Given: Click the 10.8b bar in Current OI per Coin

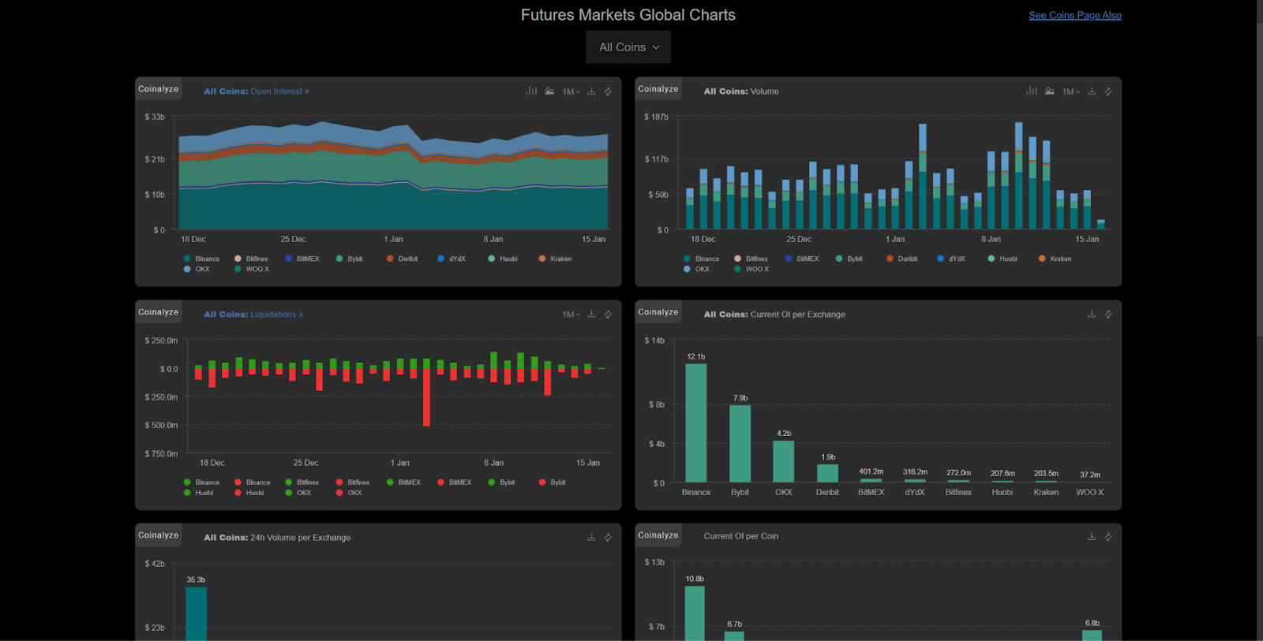Looking at the screenshot, I should point(695,613).
